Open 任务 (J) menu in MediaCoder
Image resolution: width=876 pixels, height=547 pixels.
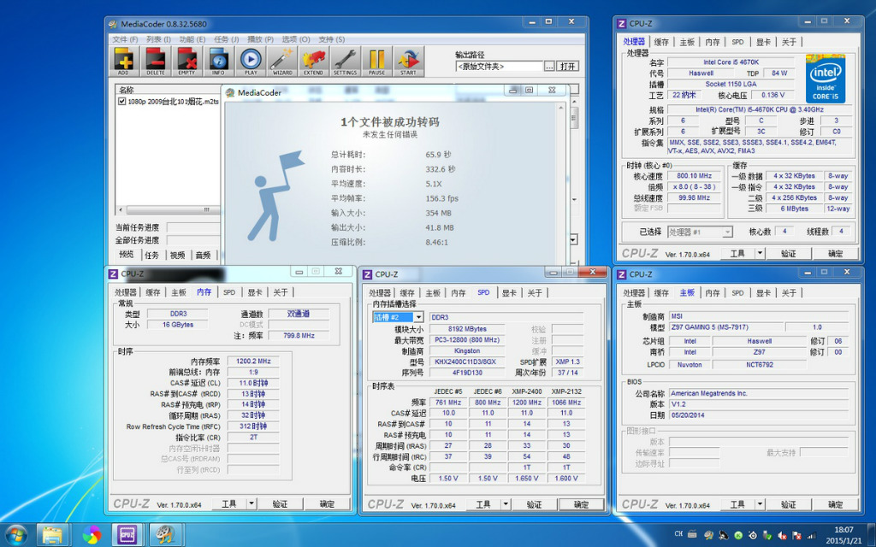tap(226, 39)
